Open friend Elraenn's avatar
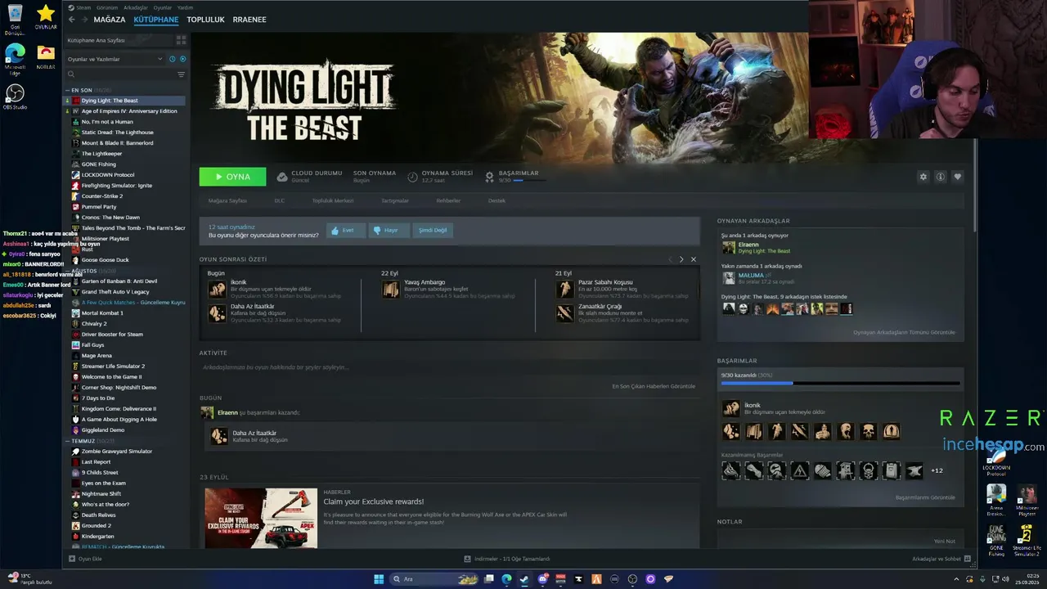1047x589 pixels. click(x=728, y=248)
